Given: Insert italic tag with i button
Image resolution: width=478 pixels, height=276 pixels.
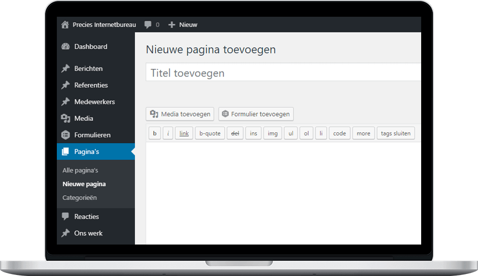Looking at the screenshot, I should pyautogui.click(x=168, y=133).
